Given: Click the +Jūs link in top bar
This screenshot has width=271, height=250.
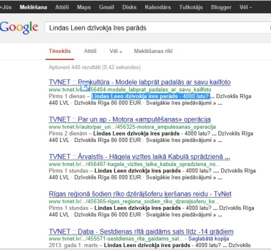Looking at the screenshot, I should [5, 7].
